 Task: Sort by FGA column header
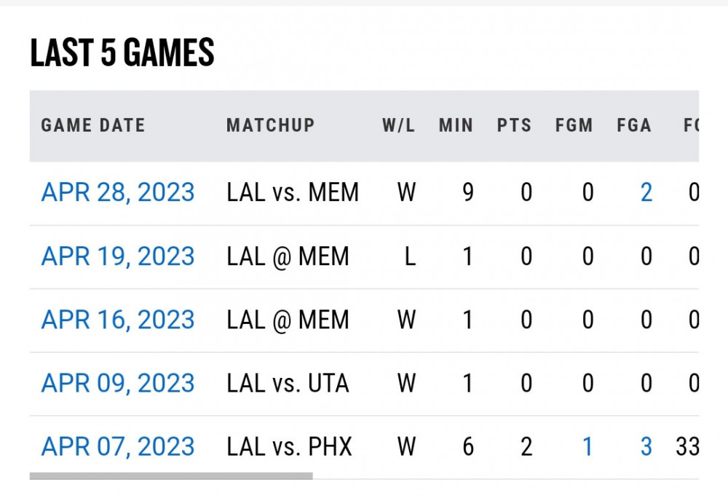click(x=633, y=125)
